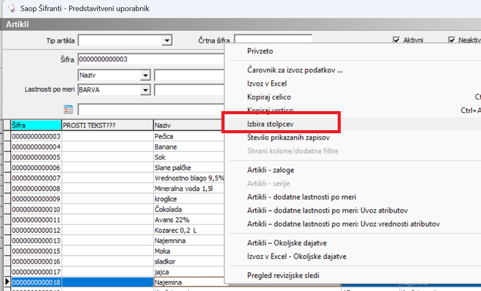Sort by the Šifra column header
This screenshot has height=291, width=481.
[x=36, y=125]
